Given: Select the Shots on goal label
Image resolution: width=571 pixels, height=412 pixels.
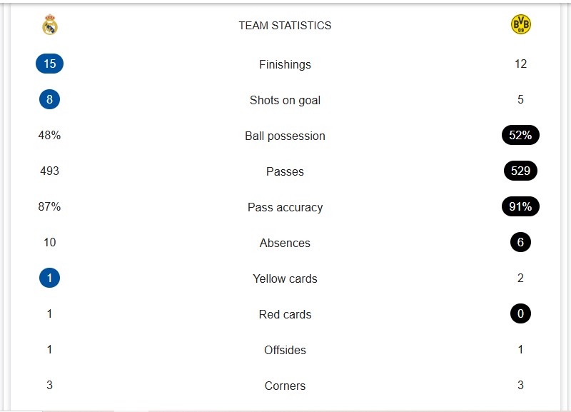Looking at the screenshot, I should click(x=285, y=100).
